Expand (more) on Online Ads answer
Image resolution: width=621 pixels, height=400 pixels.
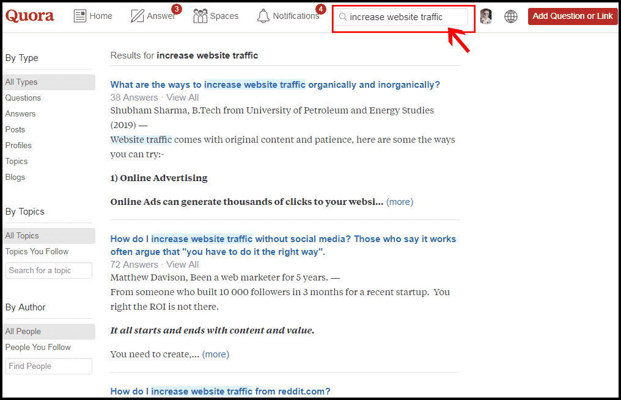pos(400,202)
